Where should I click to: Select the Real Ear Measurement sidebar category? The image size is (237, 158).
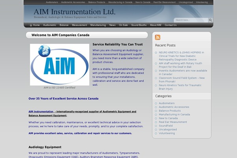coord(173,122)
